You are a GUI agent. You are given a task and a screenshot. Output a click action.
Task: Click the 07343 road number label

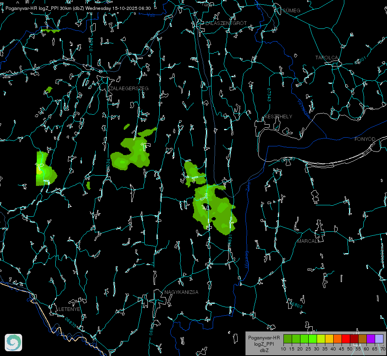coord(269,95)
